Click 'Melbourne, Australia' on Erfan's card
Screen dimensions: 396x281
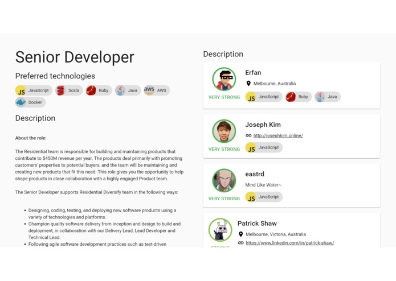(275, 84)
